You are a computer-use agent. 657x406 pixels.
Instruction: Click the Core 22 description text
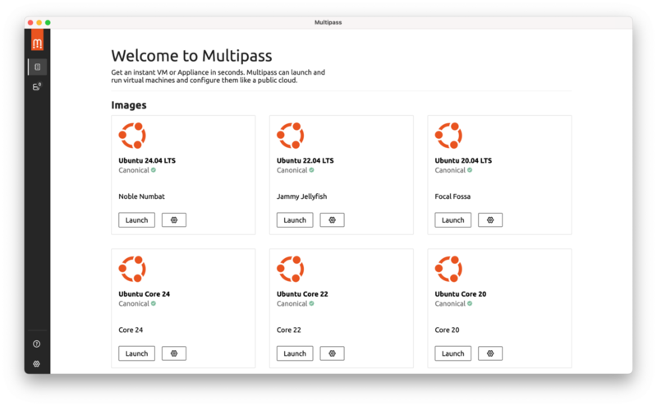(289, 330)
